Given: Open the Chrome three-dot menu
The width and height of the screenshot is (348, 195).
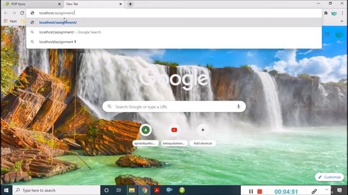Looking at the screenshot, I should pyautogui.click(x=343, y=13).
